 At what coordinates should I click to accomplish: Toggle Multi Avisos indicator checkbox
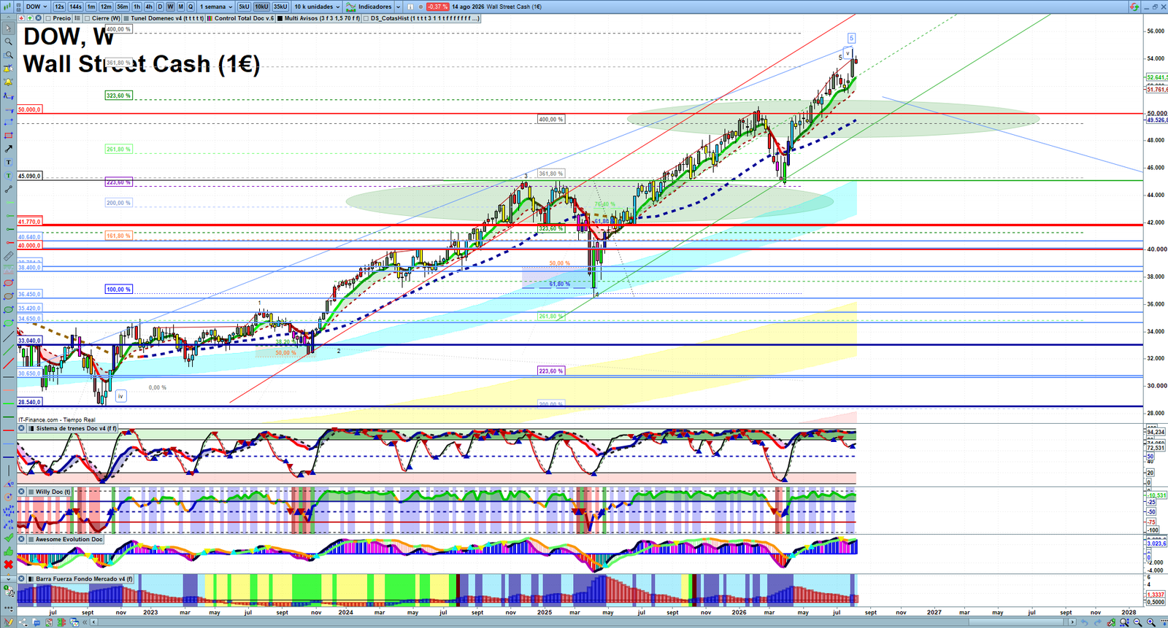point(280,18)
